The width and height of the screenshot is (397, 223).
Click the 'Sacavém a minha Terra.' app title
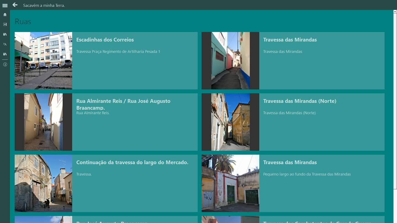point(44,6)
